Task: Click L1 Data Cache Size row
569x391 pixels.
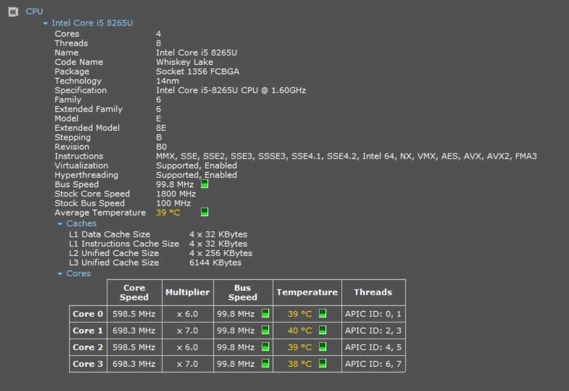Action: [x=158, y=235]
